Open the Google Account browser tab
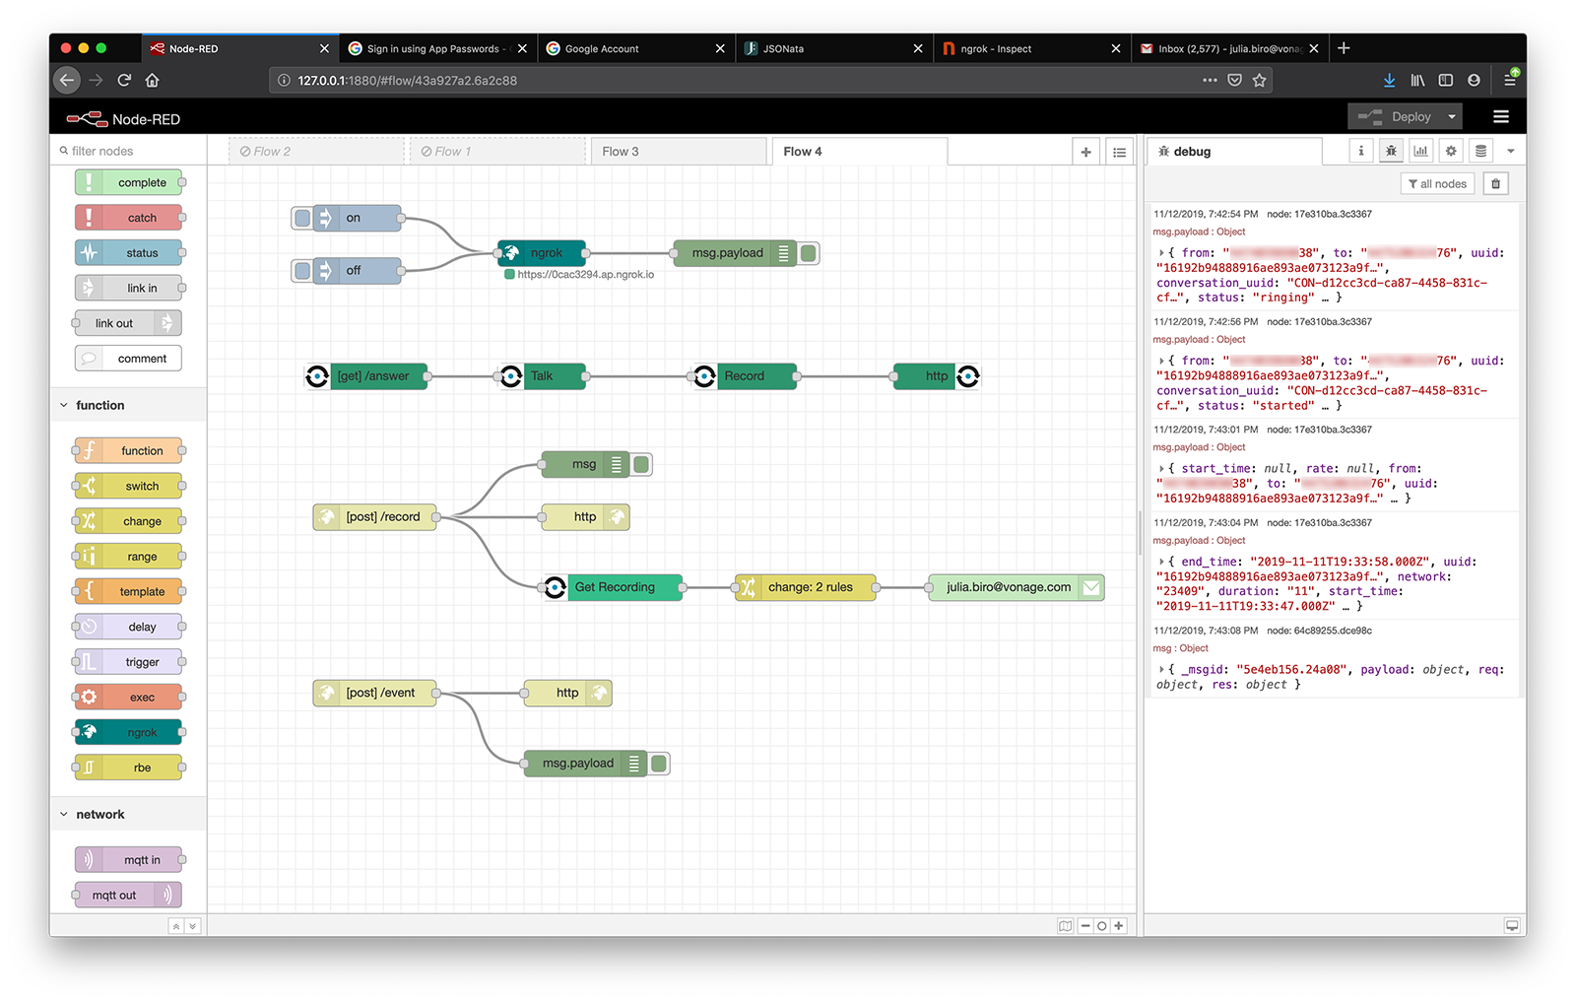This screenshot has width=1576, height=1002. coord(634,48)
